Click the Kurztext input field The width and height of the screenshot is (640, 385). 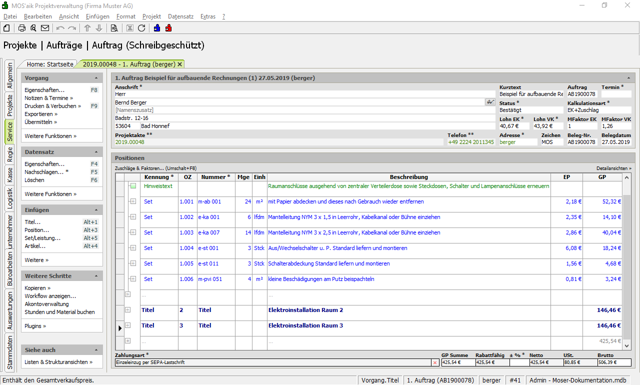coord(530,94)
